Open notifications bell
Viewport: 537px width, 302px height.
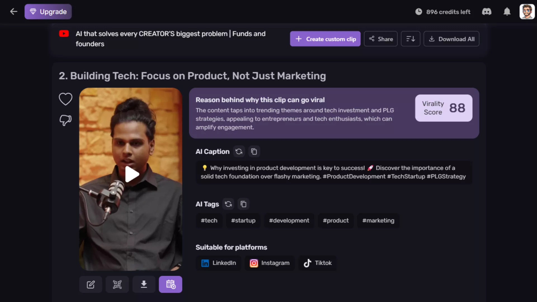tap(507, 11)
